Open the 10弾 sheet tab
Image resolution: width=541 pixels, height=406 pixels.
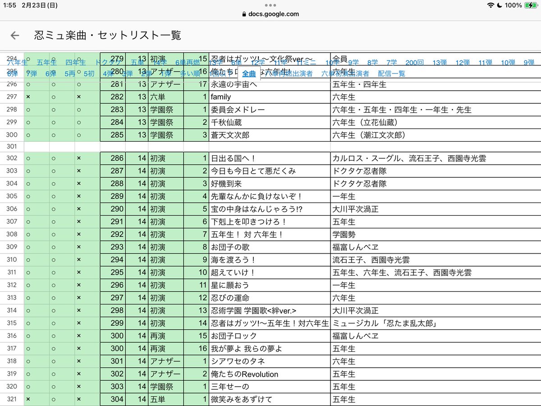click(x=508, y=63)
